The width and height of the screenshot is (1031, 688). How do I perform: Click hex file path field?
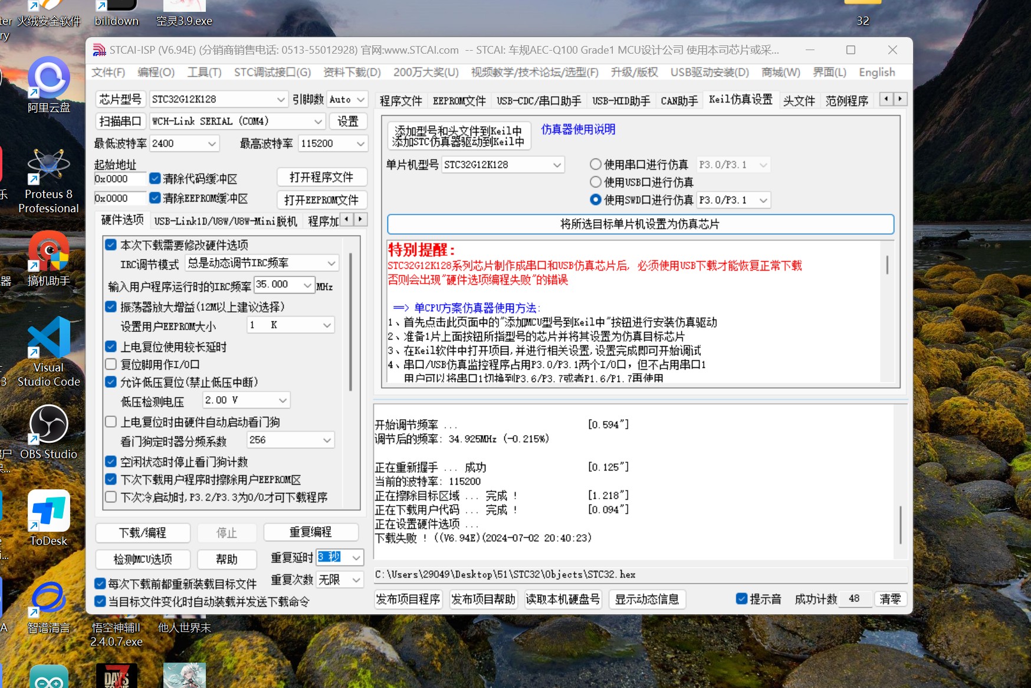click(640, 574)
